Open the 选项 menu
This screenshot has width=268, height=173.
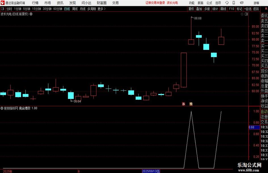[218, 3]
